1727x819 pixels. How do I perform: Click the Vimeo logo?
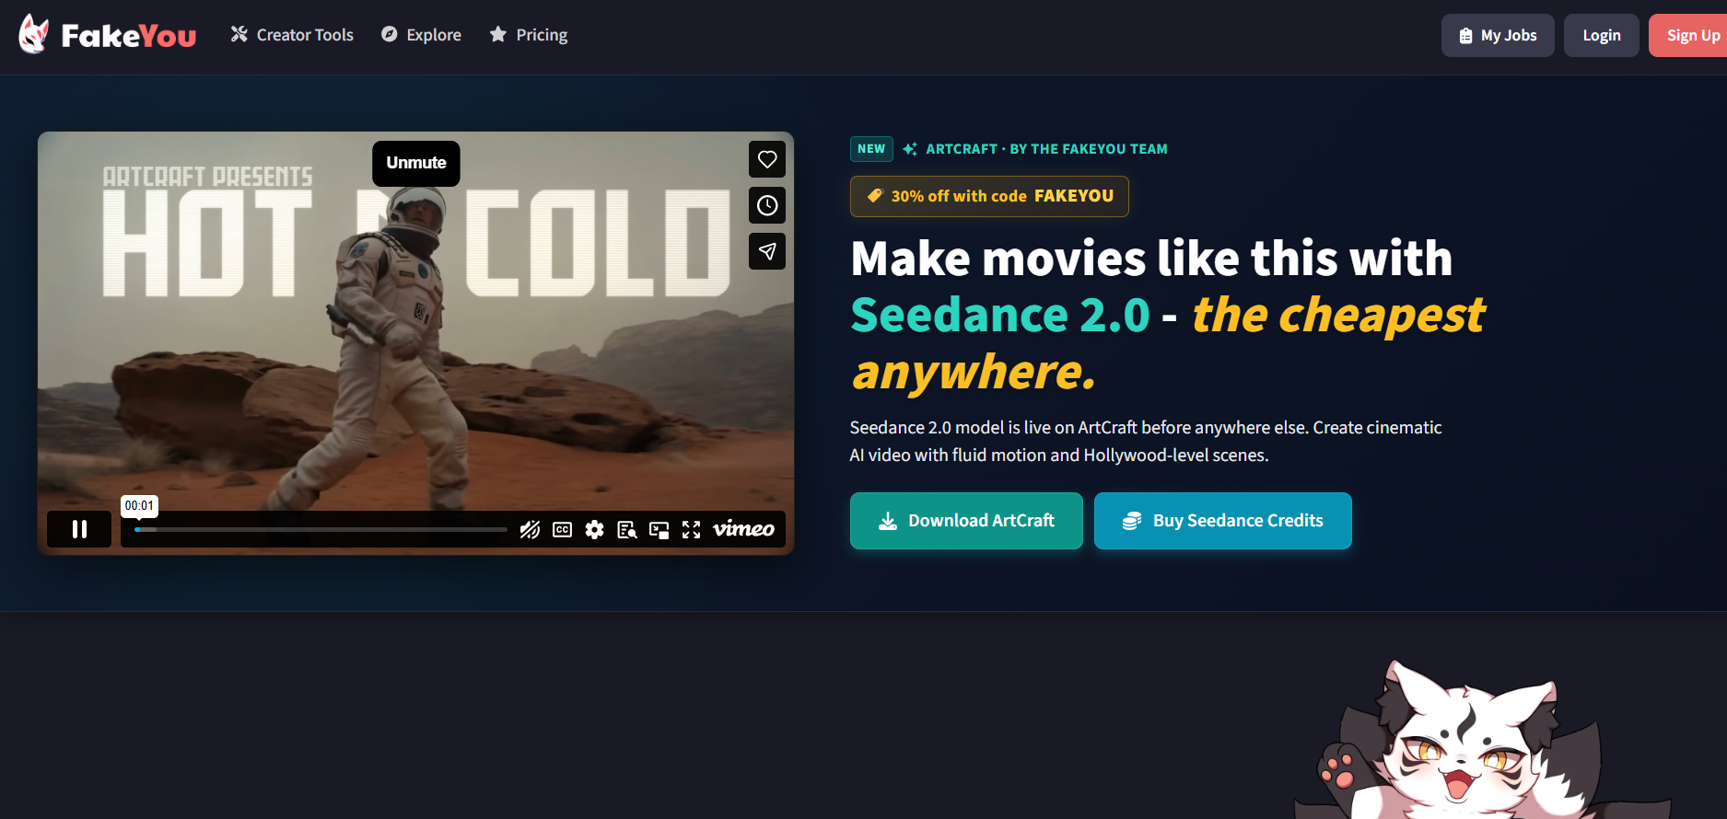tap(743, 529)
